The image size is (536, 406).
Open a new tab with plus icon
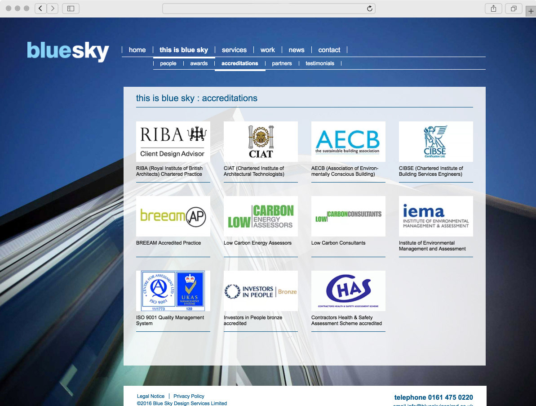pos(531,11)
